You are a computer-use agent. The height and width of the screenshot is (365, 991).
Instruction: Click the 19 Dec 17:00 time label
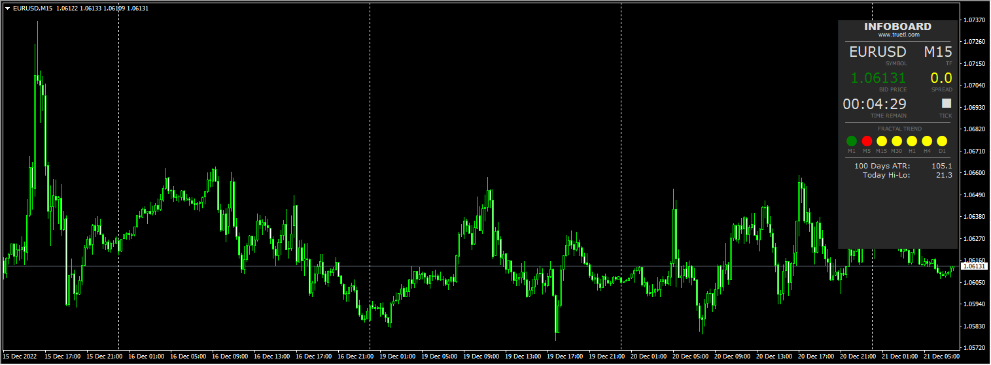click(565, 357)
